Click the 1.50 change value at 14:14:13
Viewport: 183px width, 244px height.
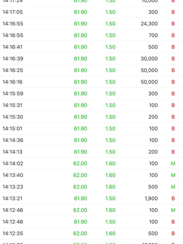tap(110, 152)
